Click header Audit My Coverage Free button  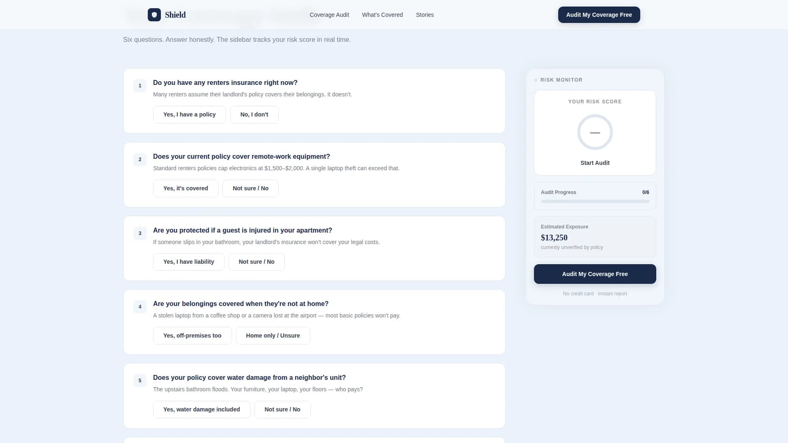[599, 15]
